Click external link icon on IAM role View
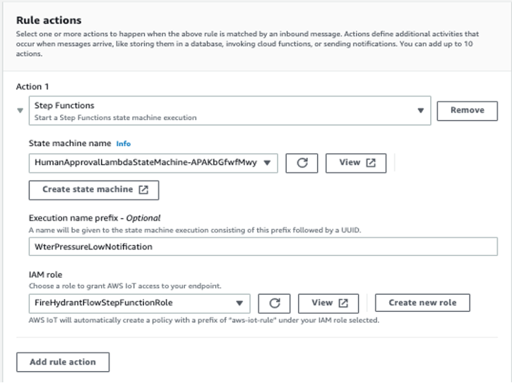512x383 pixels. pyautogui.click(x=343, y=303)
